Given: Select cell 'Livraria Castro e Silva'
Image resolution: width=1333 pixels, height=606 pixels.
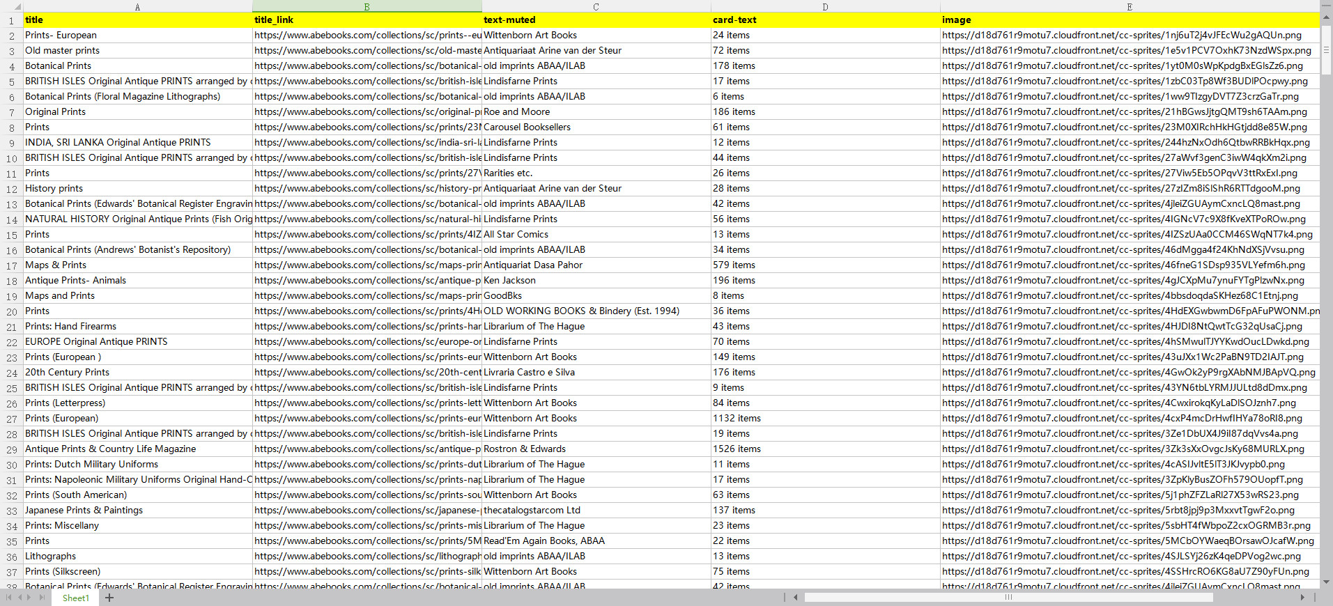Looking at the screenshot, I should [x=596, y=373].
